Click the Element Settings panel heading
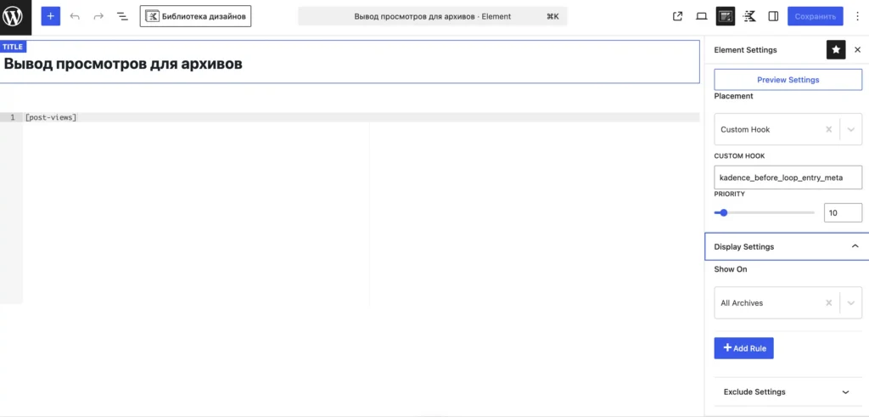This screenshot has width=869, height=417. (745, 50)
